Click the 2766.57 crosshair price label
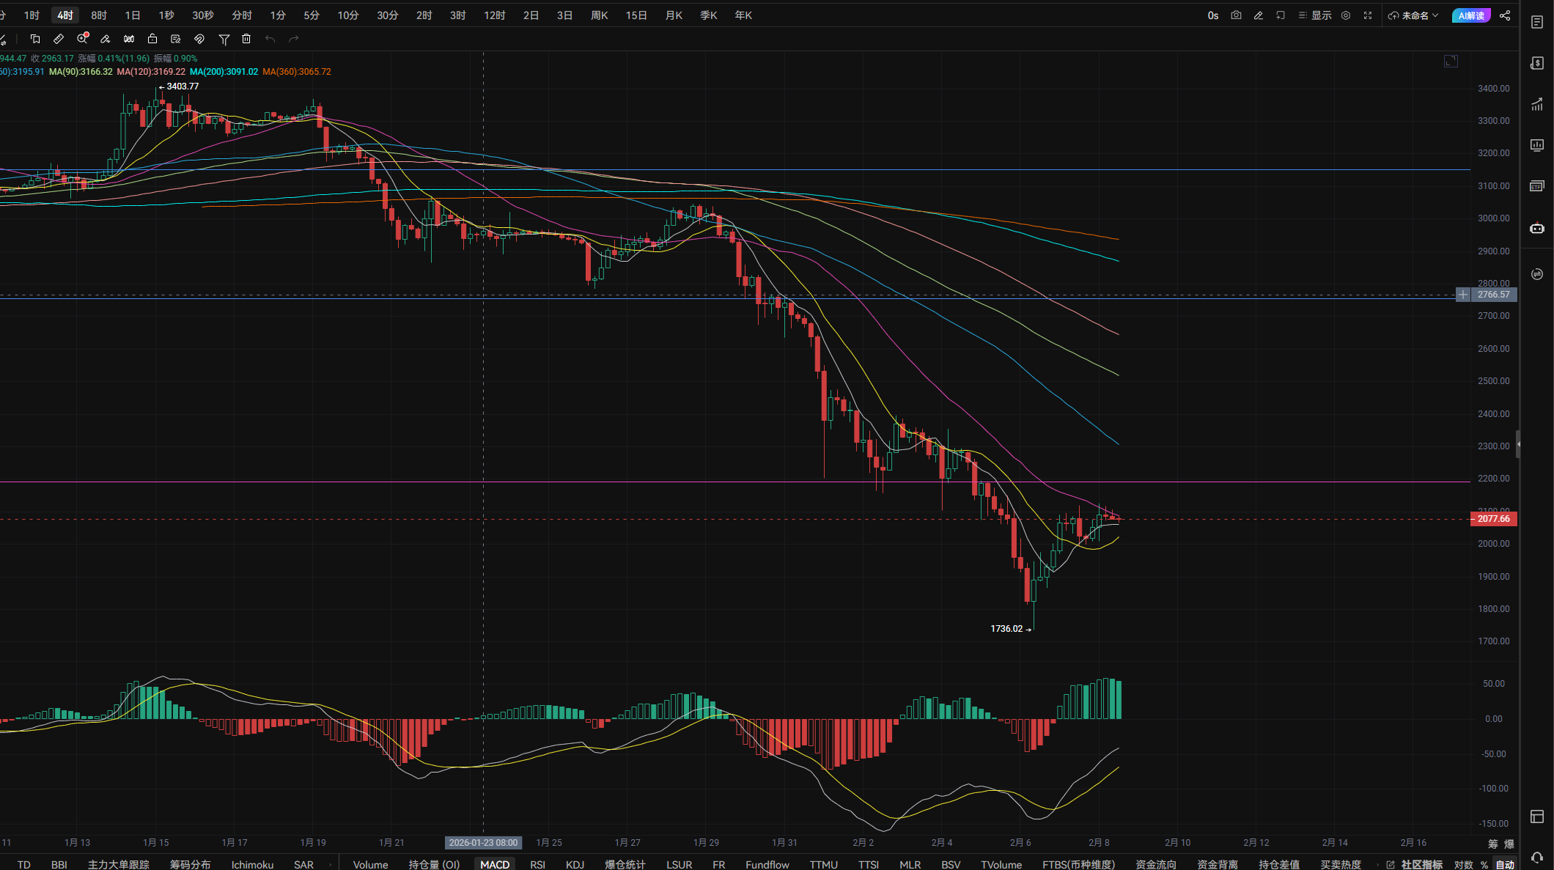The image size is (1554, 870). tap(1493, 295)
